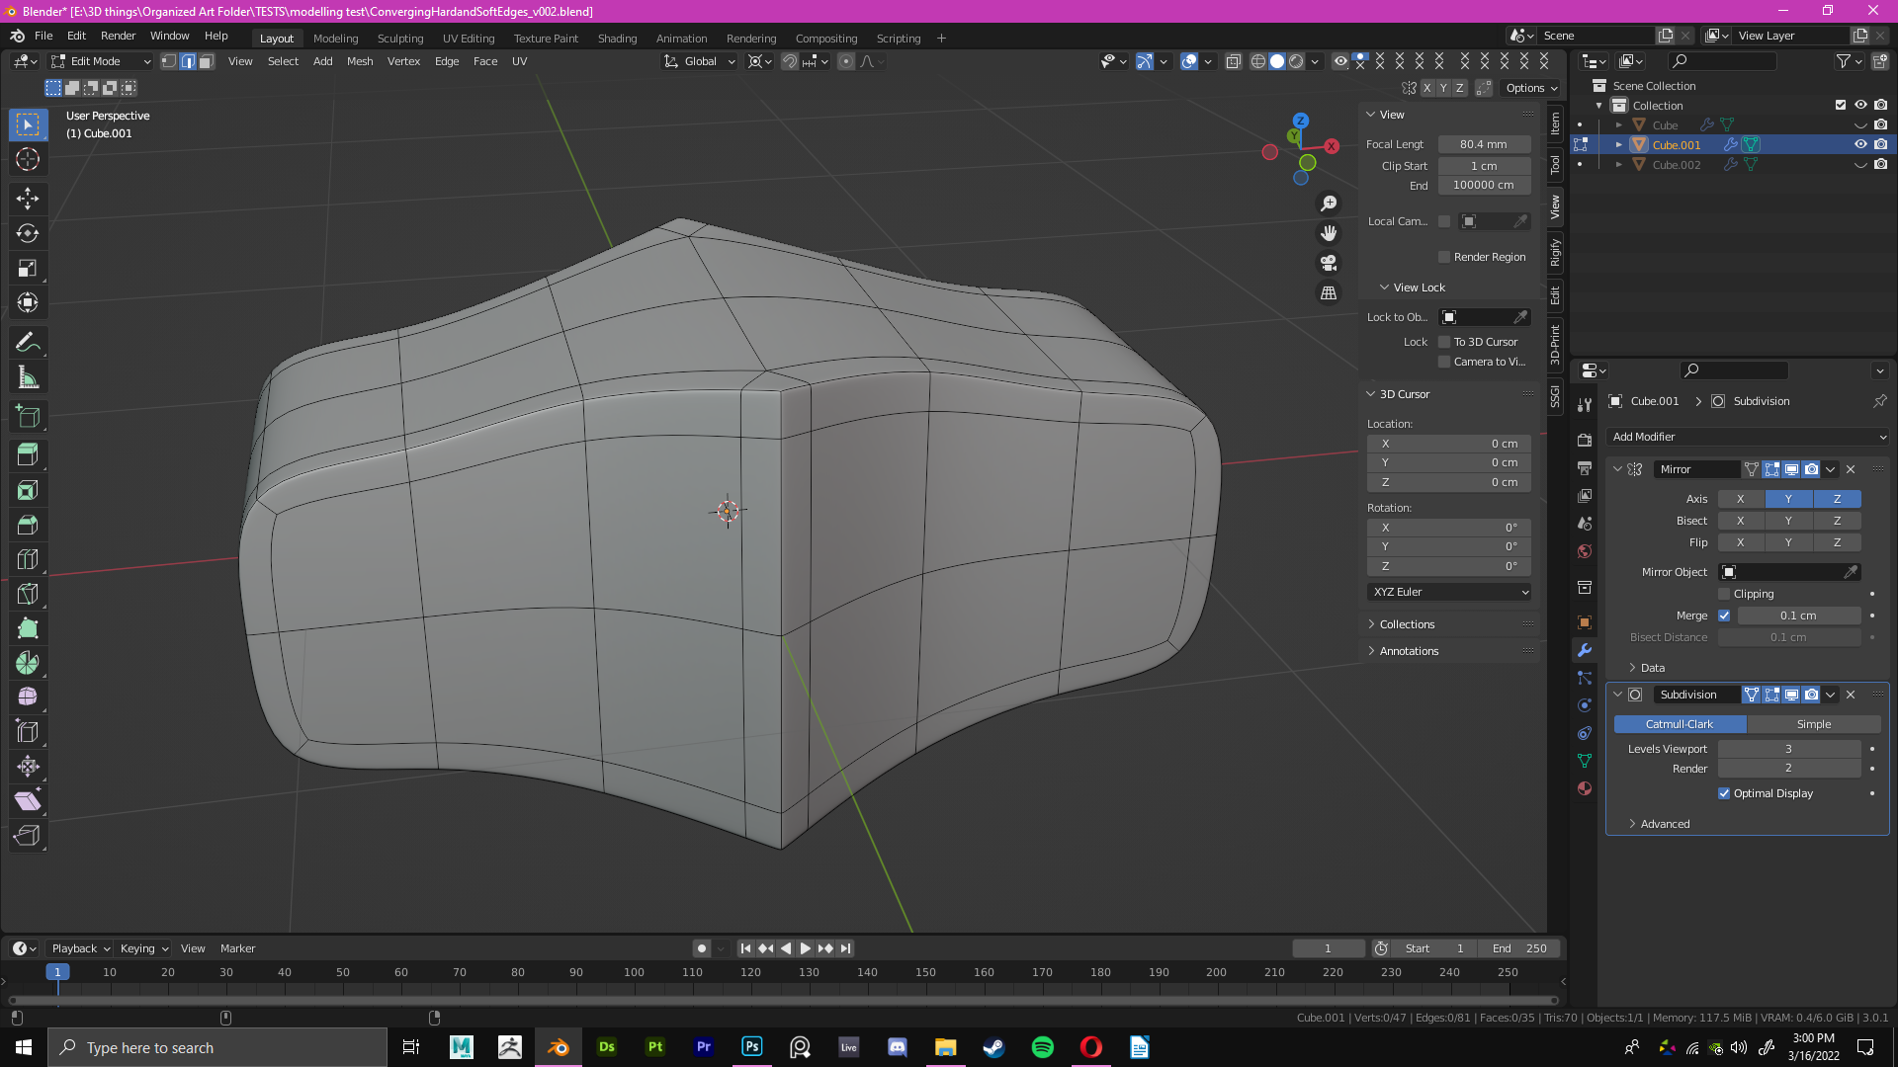Select Cube.002 in the outliner
Image resolution: width=1898 pixels, height=1067 pixels.
(x=1677, y=165)
